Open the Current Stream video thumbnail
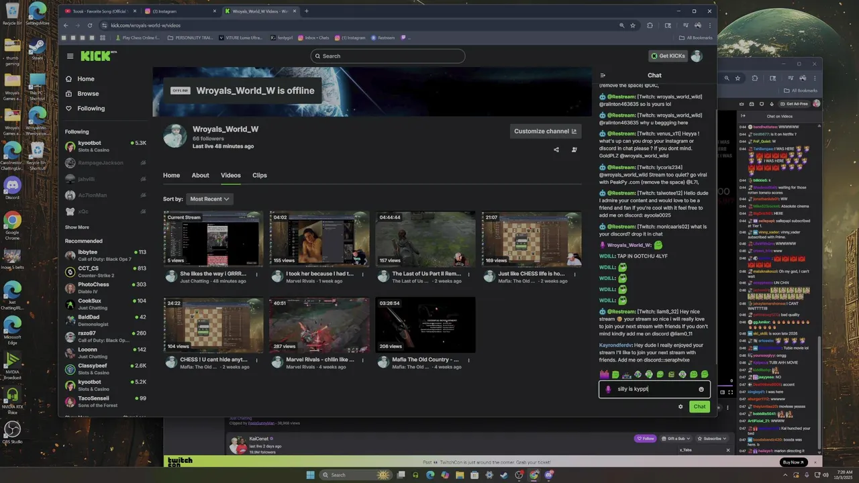 [x=213, y=239]
